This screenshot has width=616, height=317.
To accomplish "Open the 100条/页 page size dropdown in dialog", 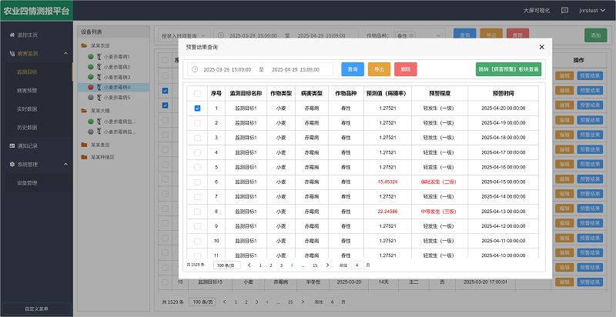I will tap(226, 265).
